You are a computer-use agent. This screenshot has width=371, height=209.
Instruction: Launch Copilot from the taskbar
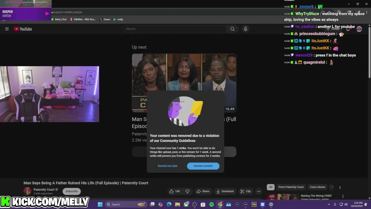point(161,204)
